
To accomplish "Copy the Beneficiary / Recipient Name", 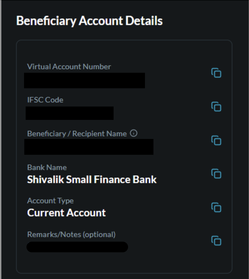I will pos(216,140).
